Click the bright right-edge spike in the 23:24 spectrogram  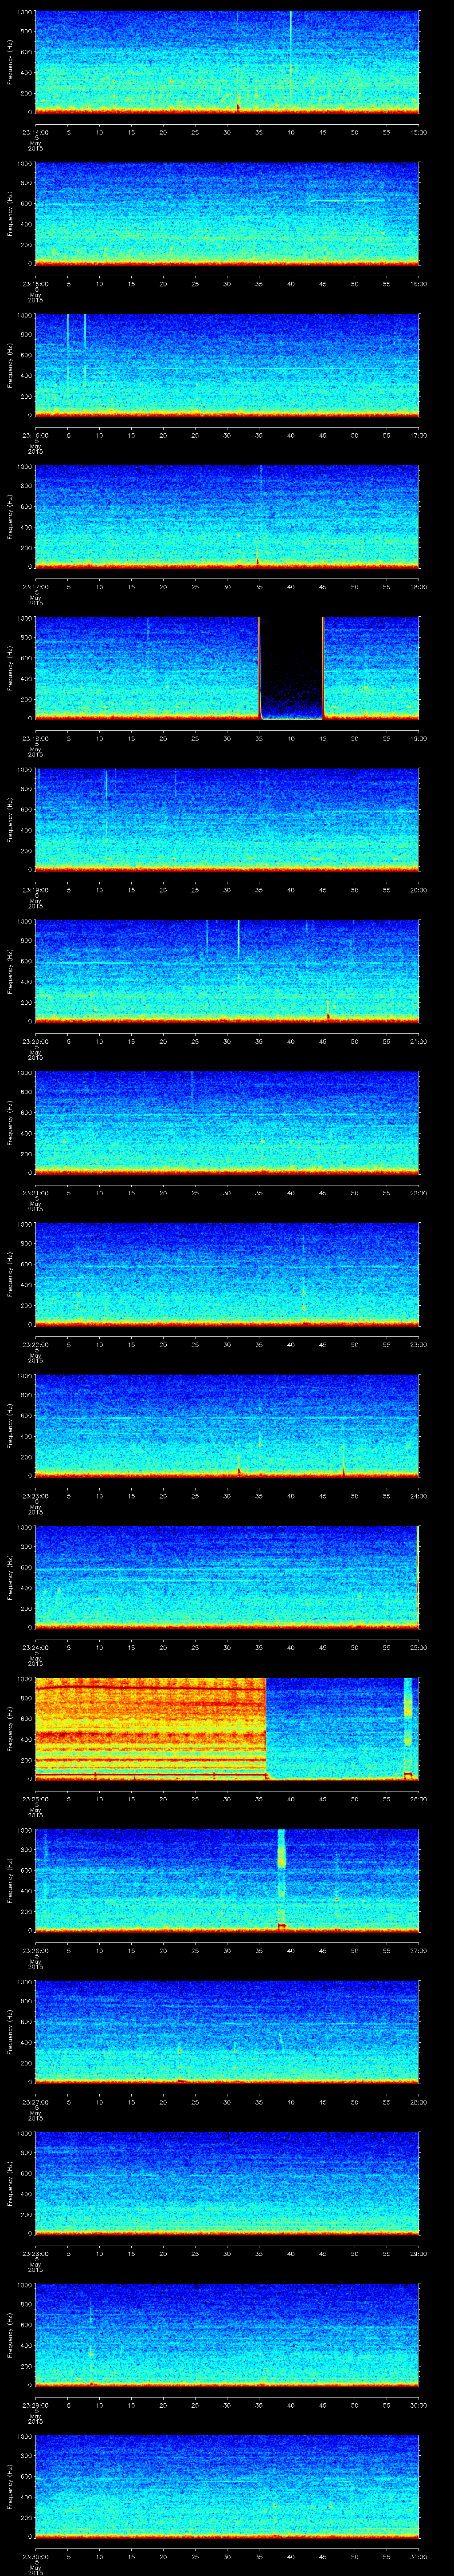[x=417, y=1576]
